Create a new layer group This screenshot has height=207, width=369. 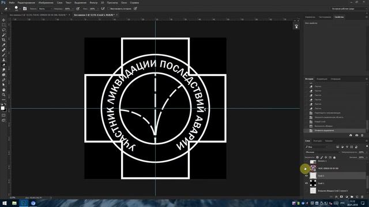click(352, 197)
